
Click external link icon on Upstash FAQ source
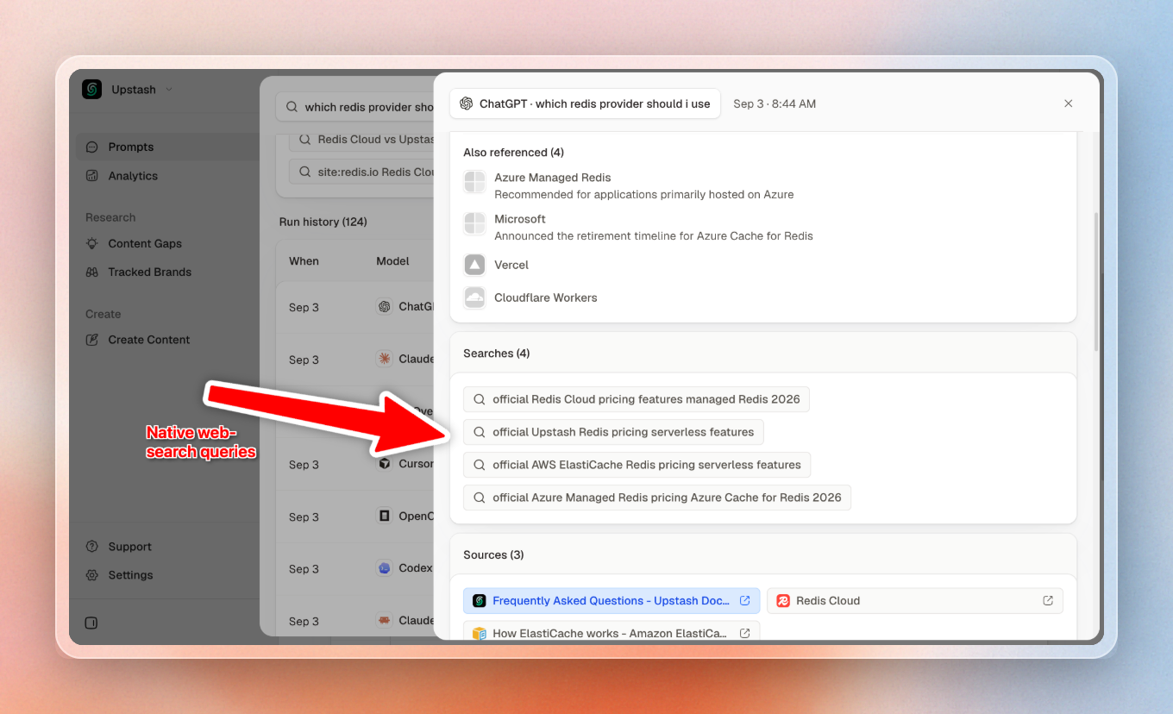coord(744,601)
